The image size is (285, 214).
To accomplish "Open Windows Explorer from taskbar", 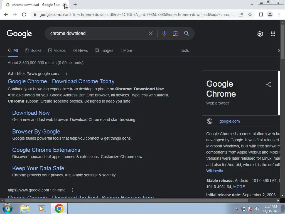I will click(25, 208).
